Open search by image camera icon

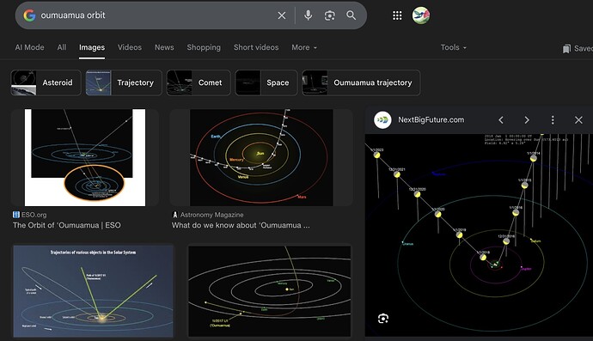329,15
